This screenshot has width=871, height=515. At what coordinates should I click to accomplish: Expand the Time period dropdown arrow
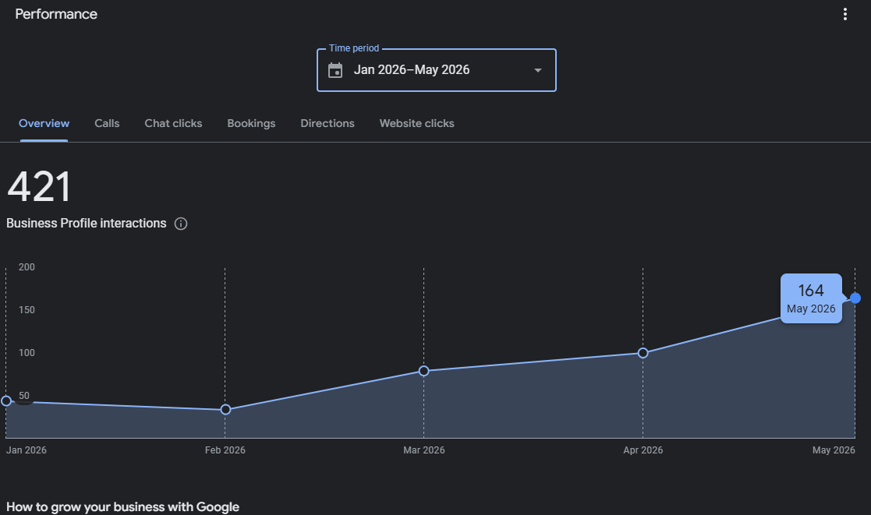[x=538, y=70]
